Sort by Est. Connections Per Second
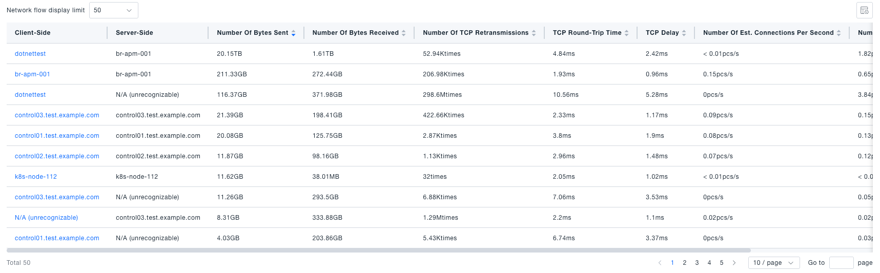880x273 pixels. tap(838, 33)
